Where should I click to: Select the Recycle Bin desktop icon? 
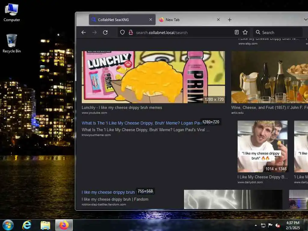click(12, 44)
